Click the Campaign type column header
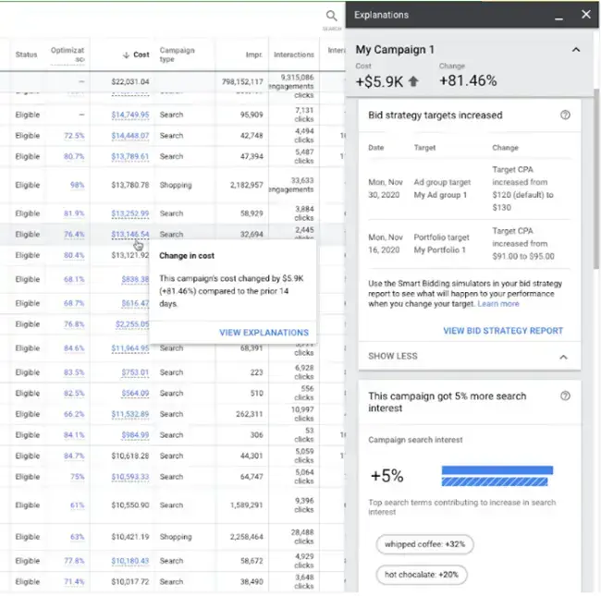 coord(178,55)
